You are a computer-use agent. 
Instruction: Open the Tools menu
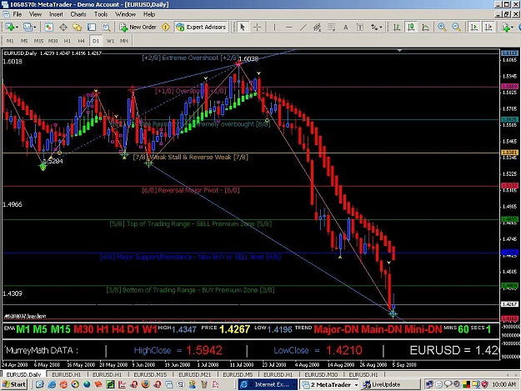point(101,14)
